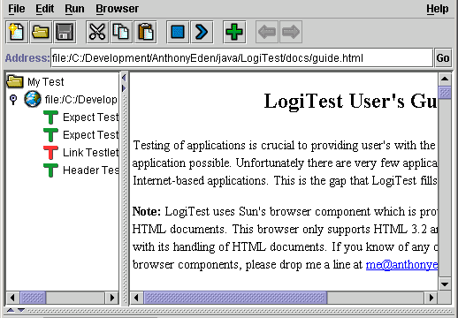Screen dimensions: 458x318
Task: Open the Browser menu
Action: click(117, 9)
